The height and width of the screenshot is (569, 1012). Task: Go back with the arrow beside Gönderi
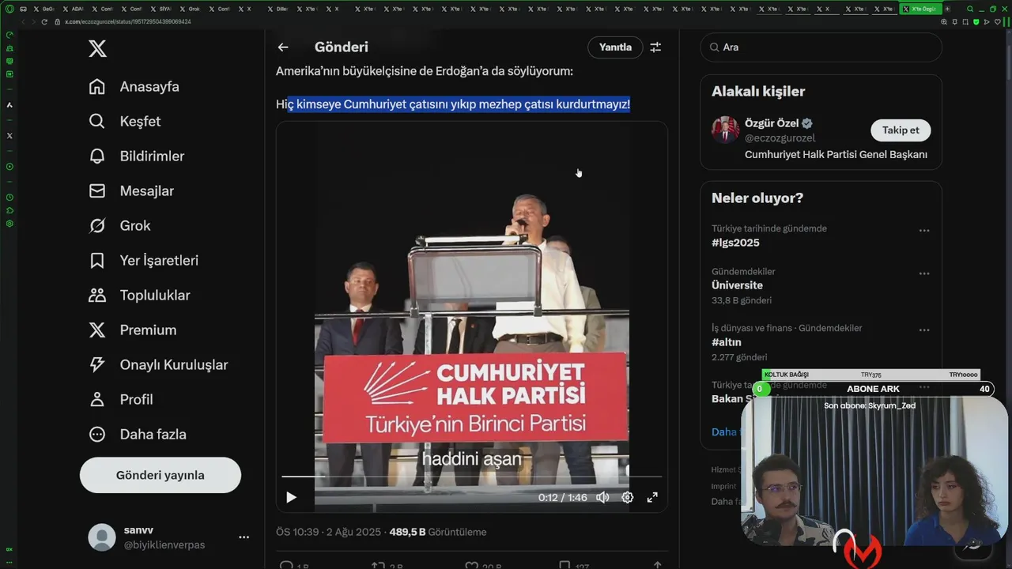[283, 47]
